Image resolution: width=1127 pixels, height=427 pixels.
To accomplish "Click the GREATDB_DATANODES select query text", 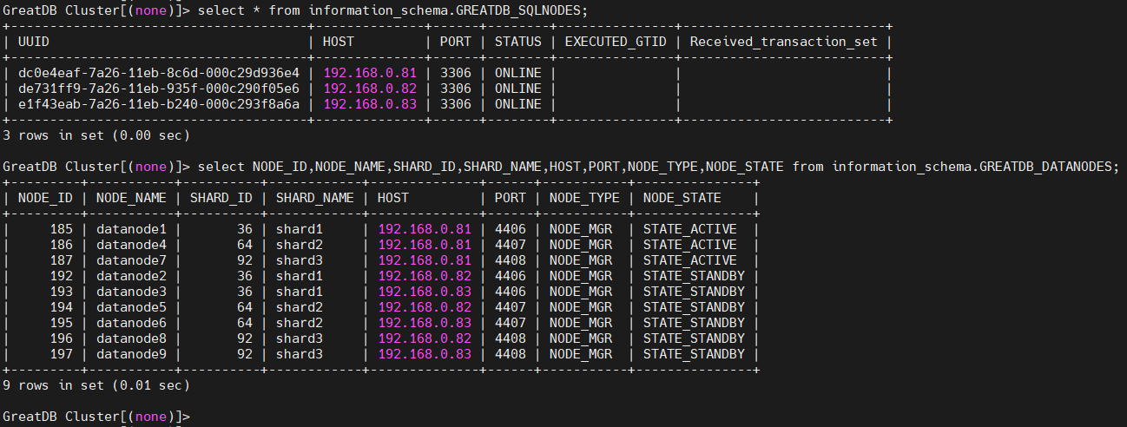I will [659, 167].
